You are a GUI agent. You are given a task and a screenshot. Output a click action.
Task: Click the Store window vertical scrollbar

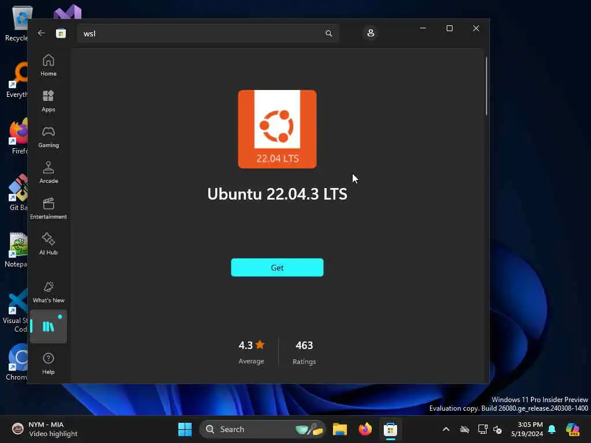coord(486,86)
